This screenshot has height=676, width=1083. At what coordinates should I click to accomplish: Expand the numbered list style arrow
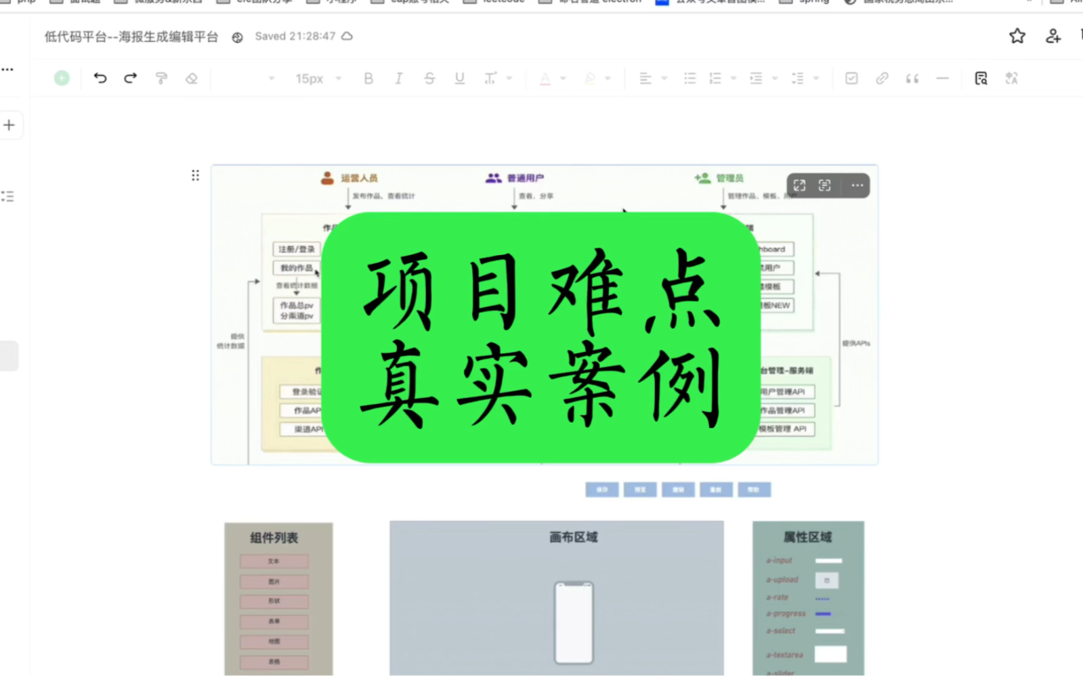click(x=734, y=78)
